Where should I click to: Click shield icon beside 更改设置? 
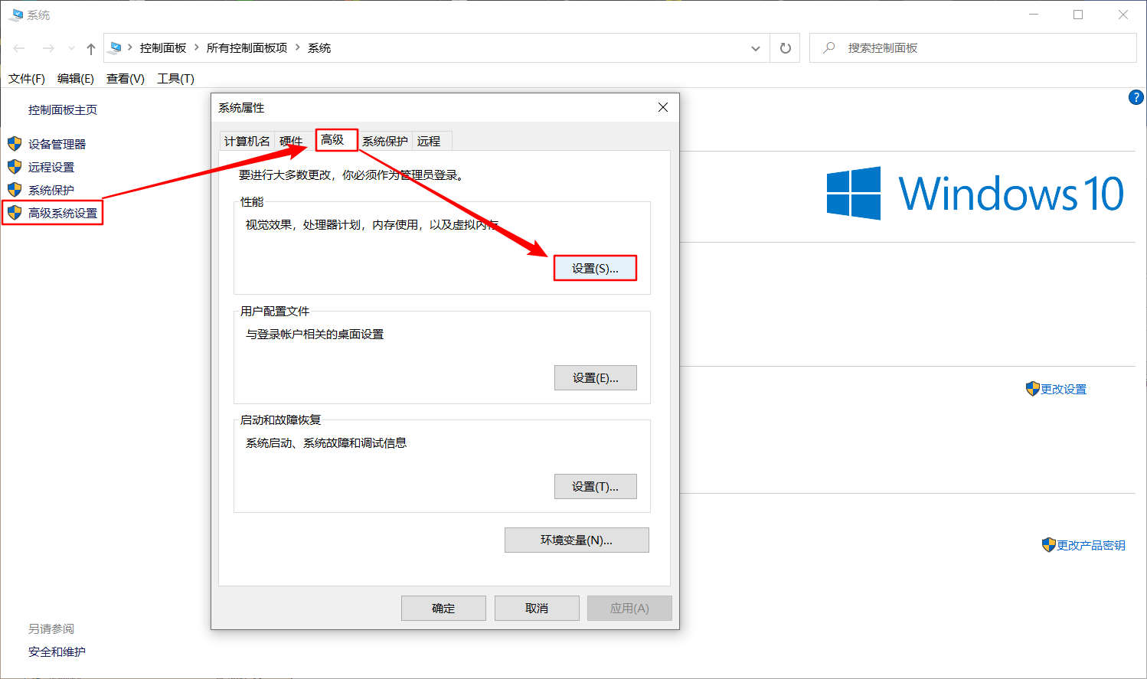1033,389
